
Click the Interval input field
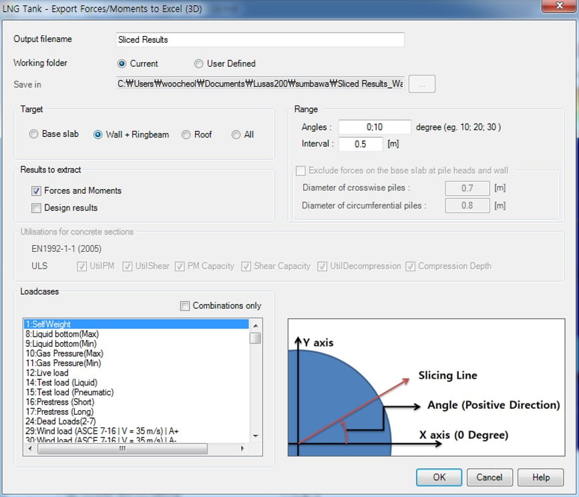(360, 144)
